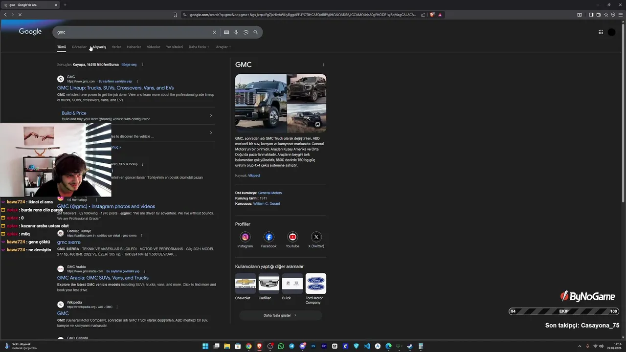Open Brave Shields lion icon
This screenshot has width=626, height=352.
click(x=432, y=15)
